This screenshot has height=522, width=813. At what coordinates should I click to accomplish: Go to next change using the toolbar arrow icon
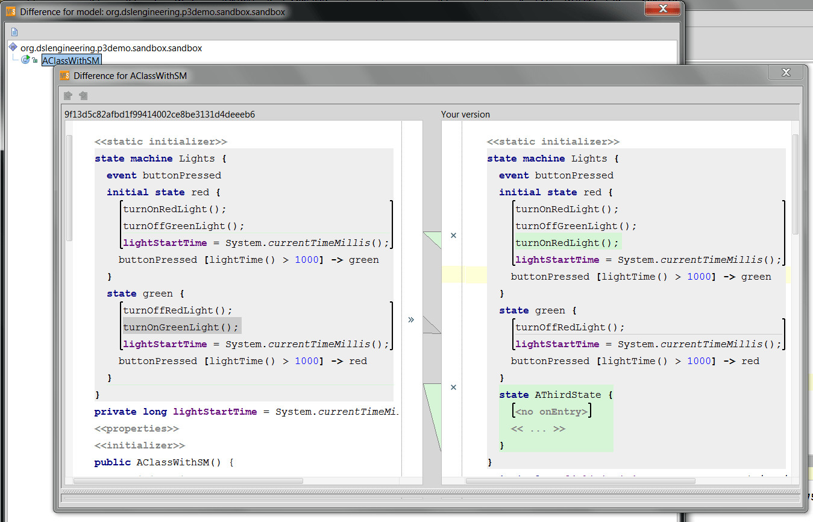(83, 96)
